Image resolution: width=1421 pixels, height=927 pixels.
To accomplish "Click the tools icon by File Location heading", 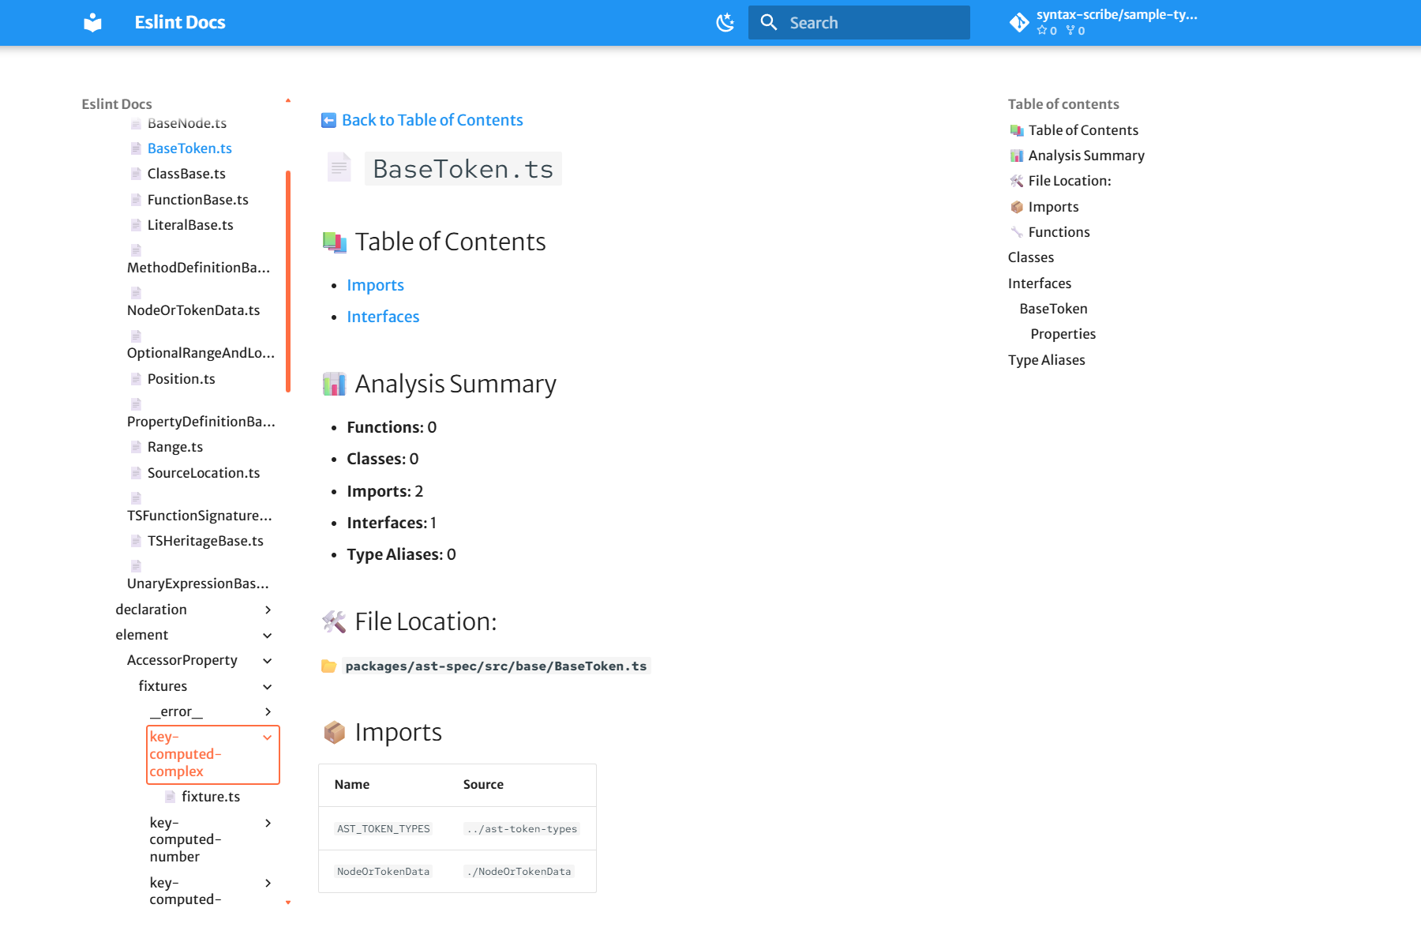I will [335, 622].
